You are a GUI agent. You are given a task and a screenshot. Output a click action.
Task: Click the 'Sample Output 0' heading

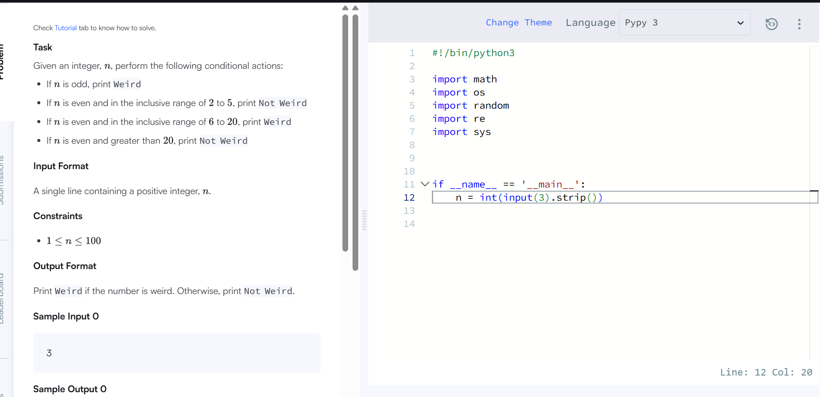coord(70,389)
